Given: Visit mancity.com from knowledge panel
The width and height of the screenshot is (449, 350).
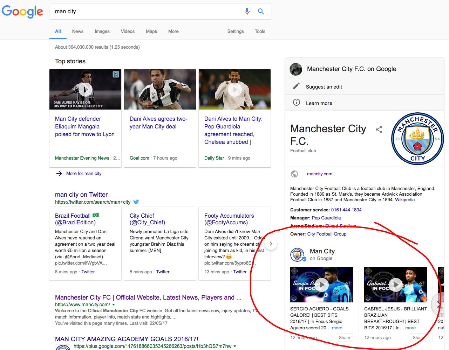Looking at the screenshot, I should (319, 174).
